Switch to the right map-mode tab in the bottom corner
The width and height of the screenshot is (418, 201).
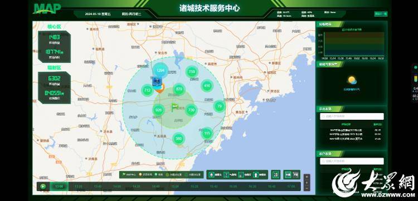click(295, 175)
